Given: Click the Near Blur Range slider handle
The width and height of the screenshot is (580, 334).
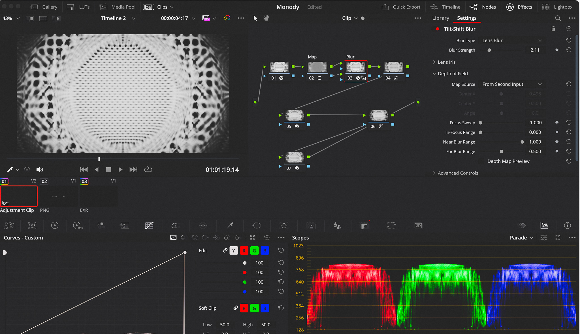Looking at the screenshot, I should pyautogui.click(x=522, y=142).
